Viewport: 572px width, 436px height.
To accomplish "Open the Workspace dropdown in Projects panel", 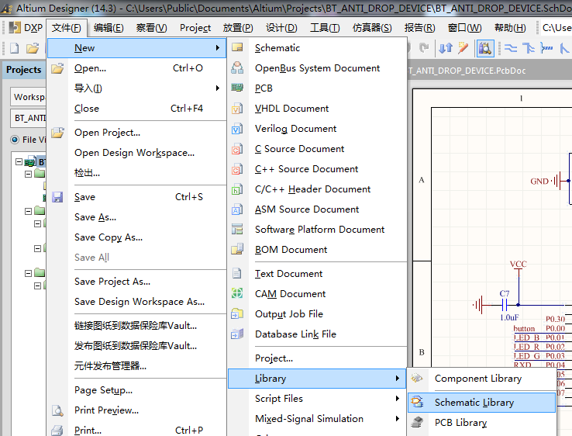I will [x=29, y=97].
